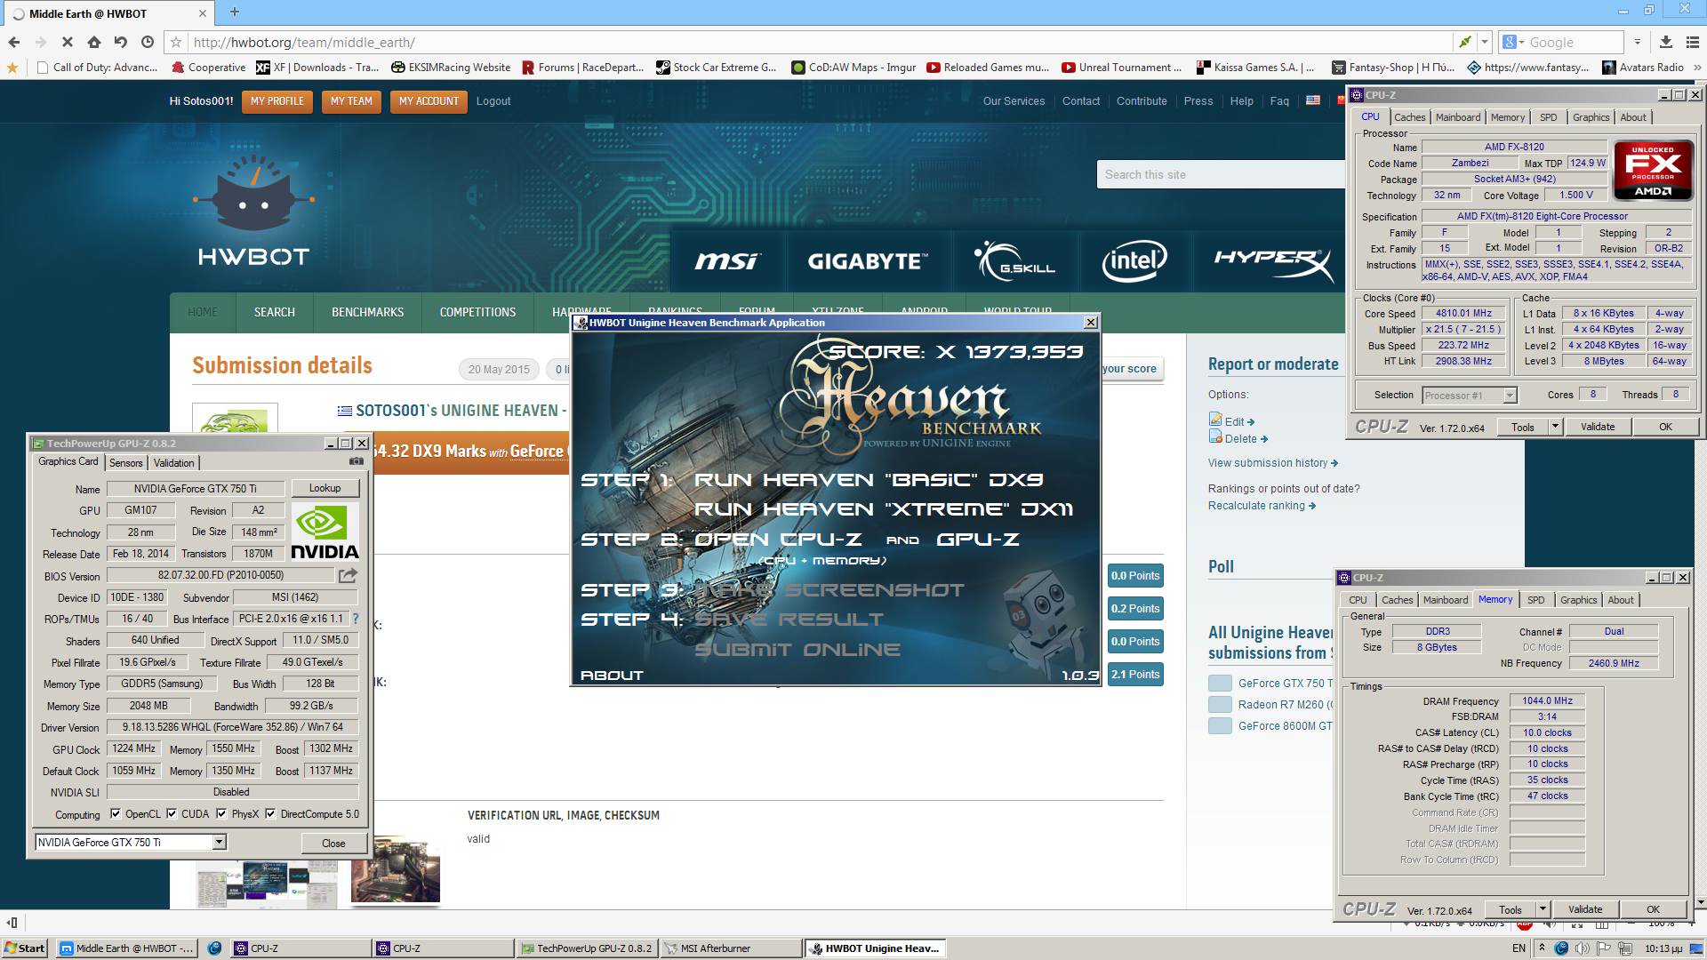Image resolution: width=1707 pixels, height=960 pixels.
Task: Click View submission history link
Action: click(x=1272, y=463)
